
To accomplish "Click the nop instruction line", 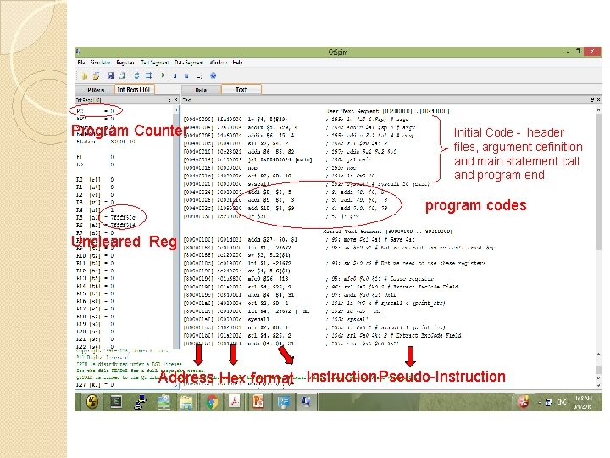I will 252,168.
